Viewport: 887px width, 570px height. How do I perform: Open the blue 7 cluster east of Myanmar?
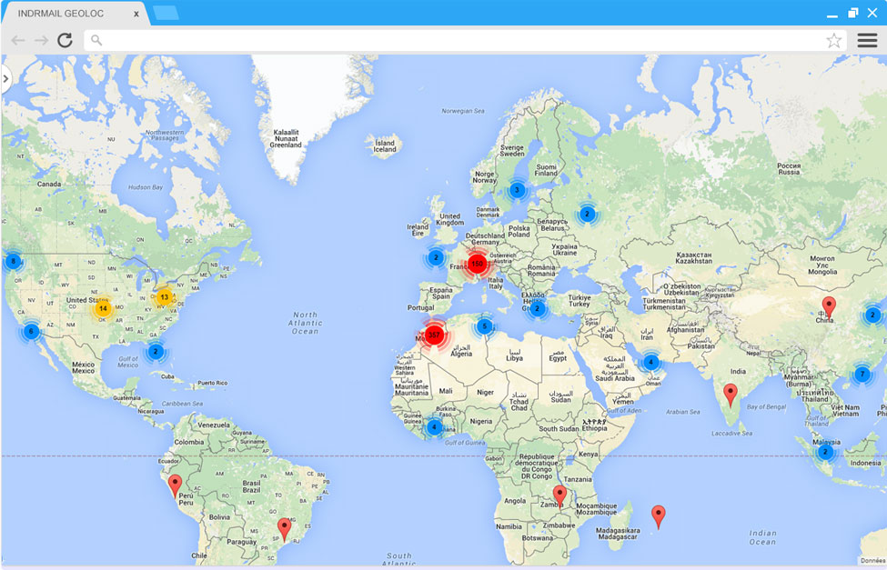pos(862,374)
